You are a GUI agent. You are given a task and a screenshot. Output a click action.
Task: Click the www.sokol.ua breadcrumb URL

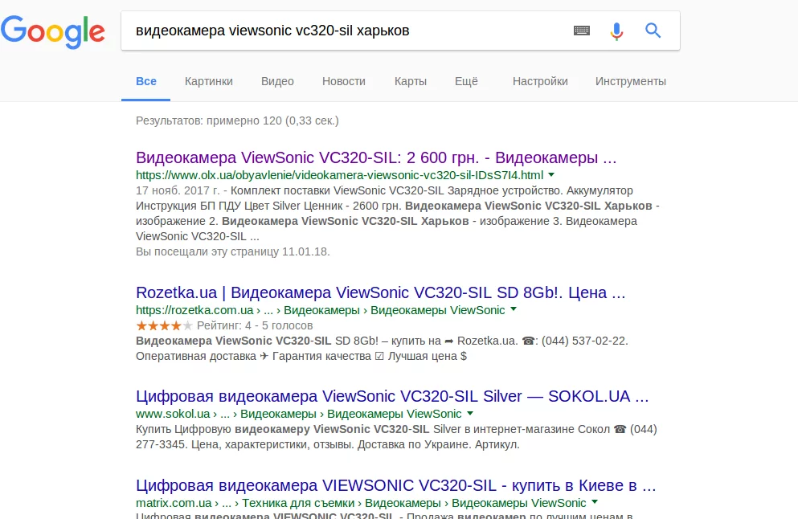[x=299, y=414]
